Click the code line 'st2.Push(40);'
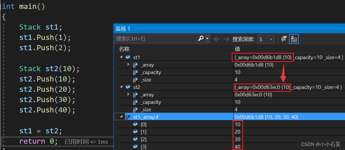 [x=47, y=110]
